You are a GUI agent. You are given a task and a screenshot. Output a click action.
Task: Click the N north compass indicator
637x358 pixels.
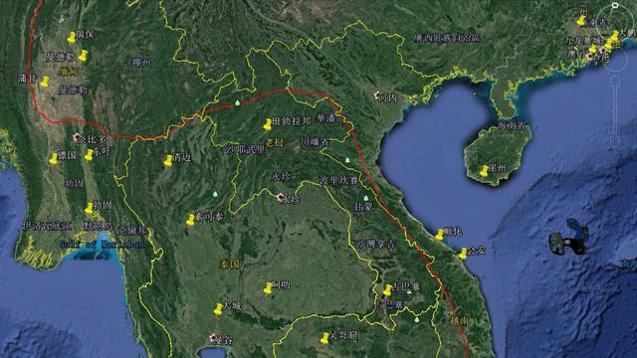pos(615,5)
